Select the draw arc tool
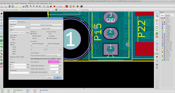Image resolution: width=175 pixels, height=93 pixels. (x=157, y=47)
